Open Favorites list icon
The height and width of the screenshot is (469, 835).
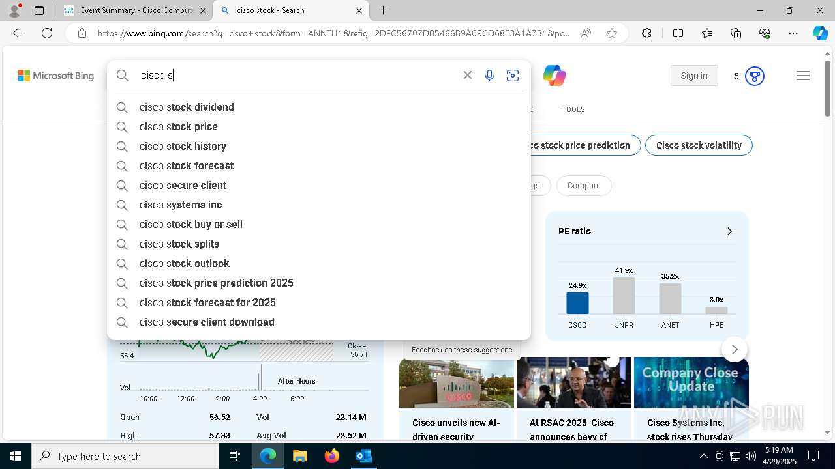tap(707, 33)
